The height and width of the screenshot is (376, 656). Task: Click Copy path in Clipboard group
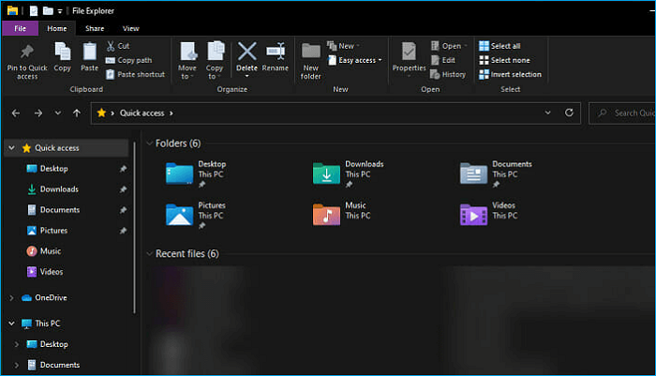[135, 60]
